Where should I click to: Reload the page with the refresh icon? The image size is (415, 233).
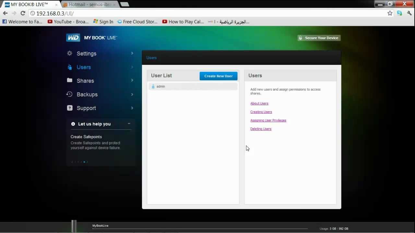point(23,13)
